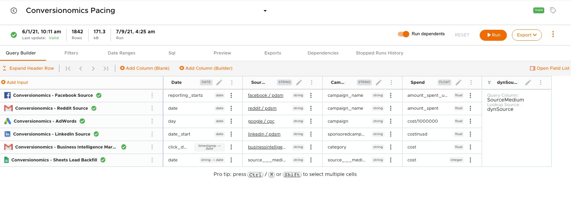Go to next columns page arrow
571x199 pixels.
point(93,68)
